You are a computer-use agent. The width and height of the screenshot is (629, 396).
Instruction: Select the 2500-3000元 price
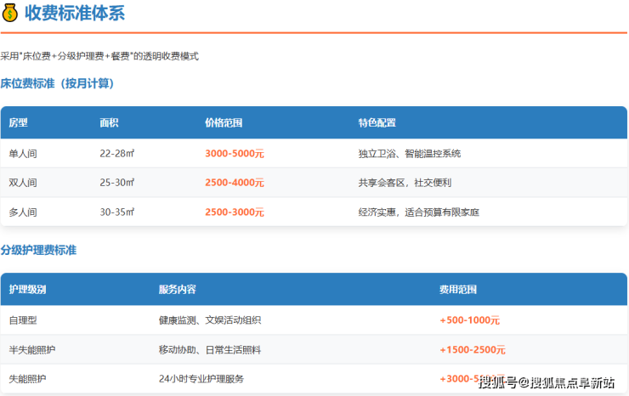[235, 212]
